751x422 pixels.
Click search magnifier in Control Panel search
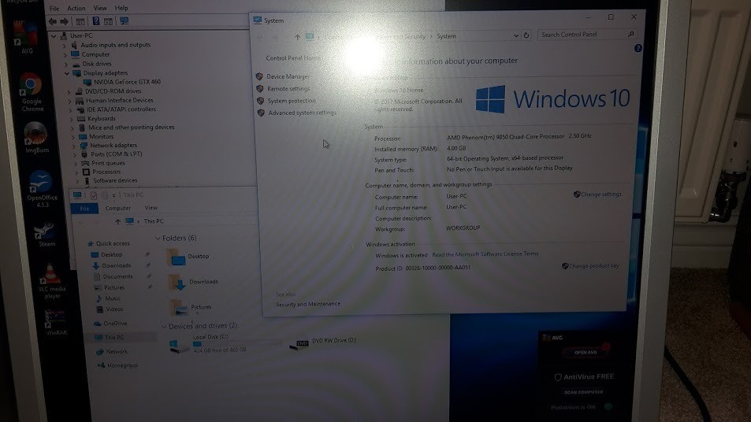[630, 35]
